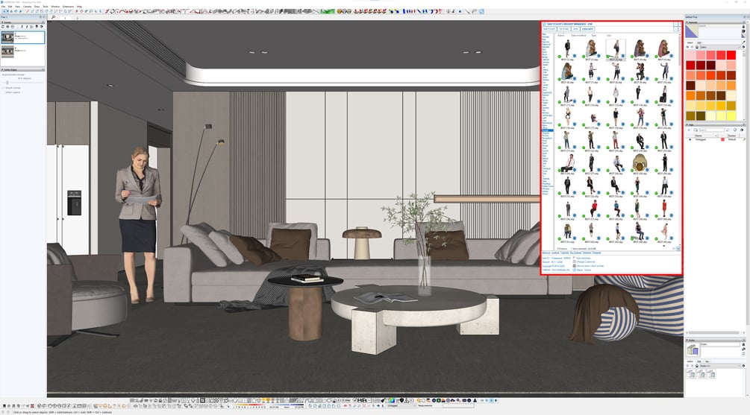Click the Change Custom dir icon
This screenshot has height=415, width=750.
pyautogui.click(x=575, y=262)
